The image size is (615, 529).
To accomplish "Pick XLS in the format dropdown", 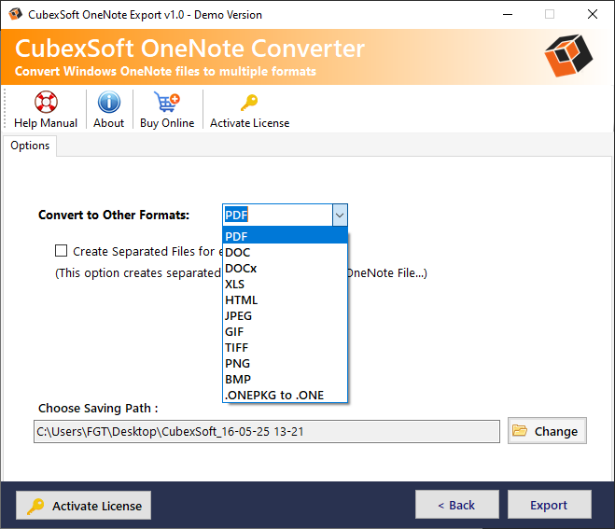I will (235, 284).
